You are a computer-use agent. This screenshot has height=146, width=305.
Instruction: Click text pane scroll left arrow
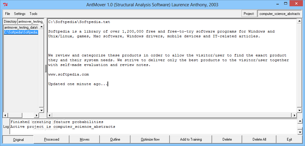[50, 115]
